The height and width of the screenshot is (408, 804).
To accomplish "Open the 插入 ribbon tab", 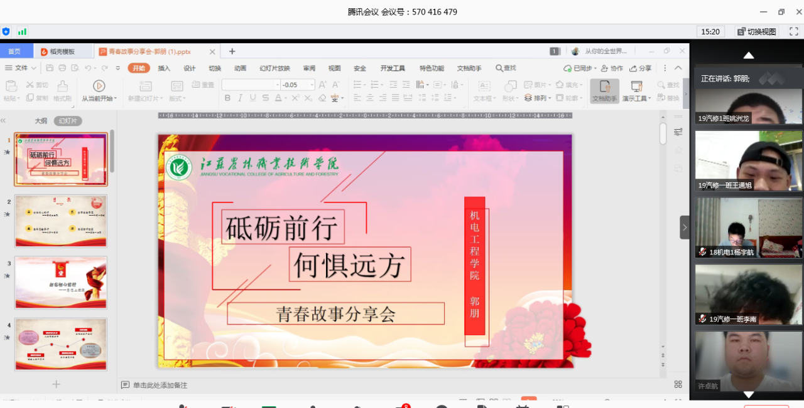I will coord(164,68).
